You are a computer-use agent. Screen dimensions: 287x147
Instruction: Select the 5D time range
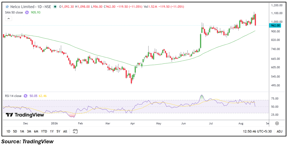coord(15,131)
